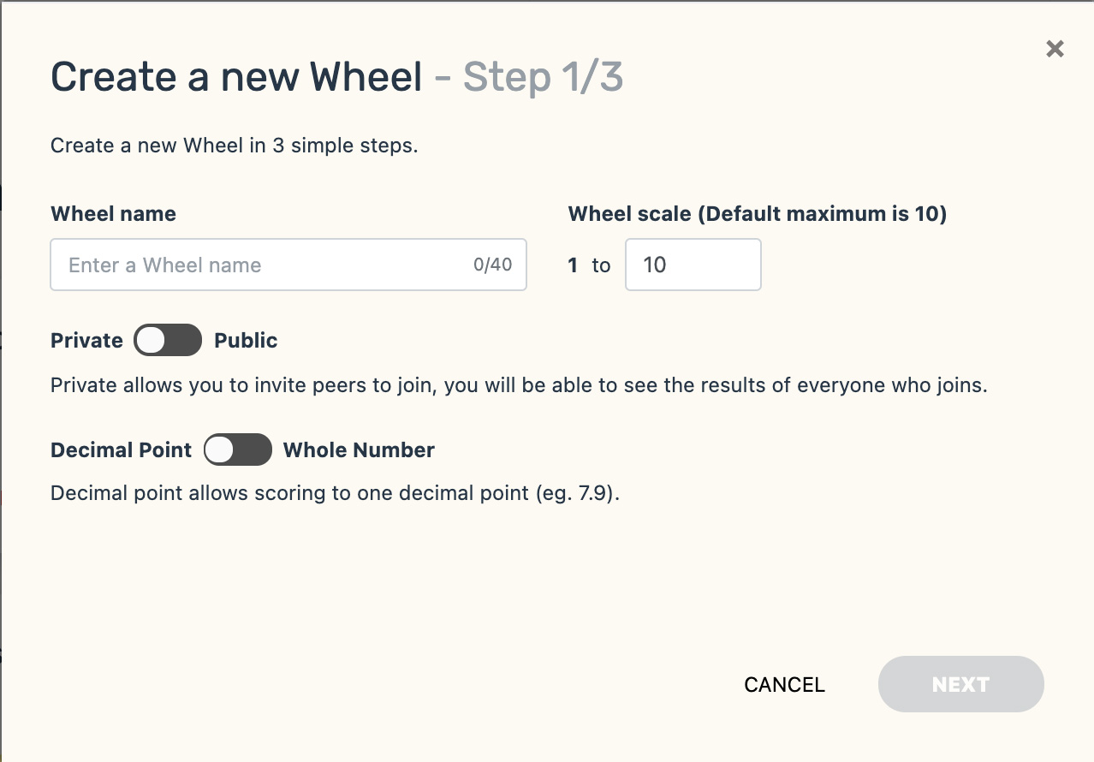Click the Create a new Wheel title

[236, 76]
